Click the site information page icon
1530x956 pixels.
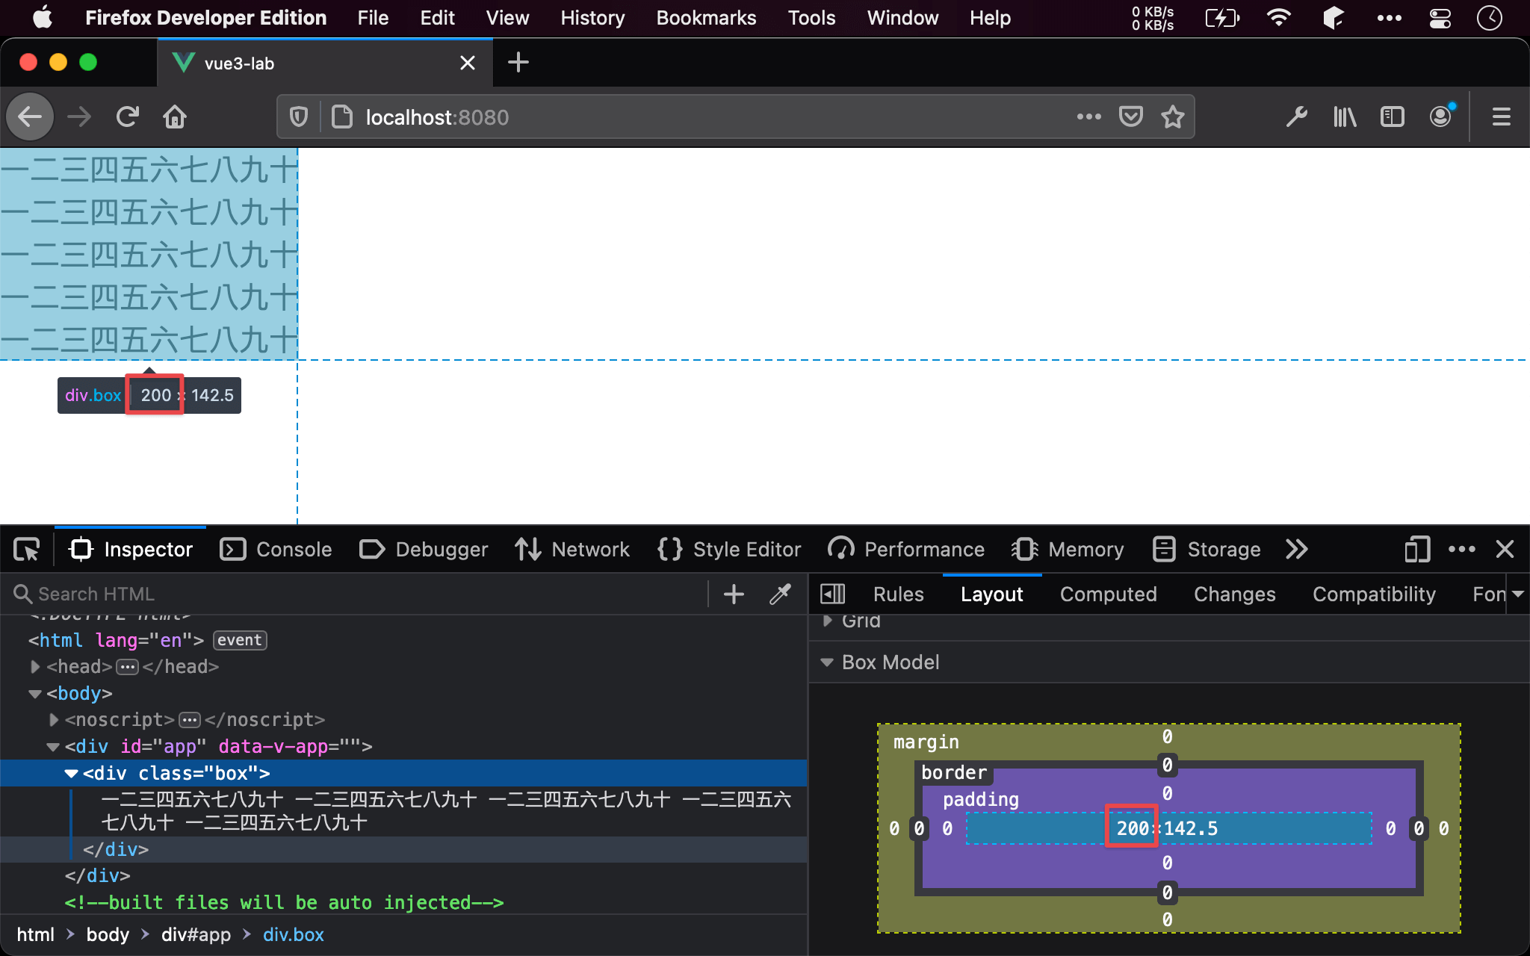tap(342, 117)
